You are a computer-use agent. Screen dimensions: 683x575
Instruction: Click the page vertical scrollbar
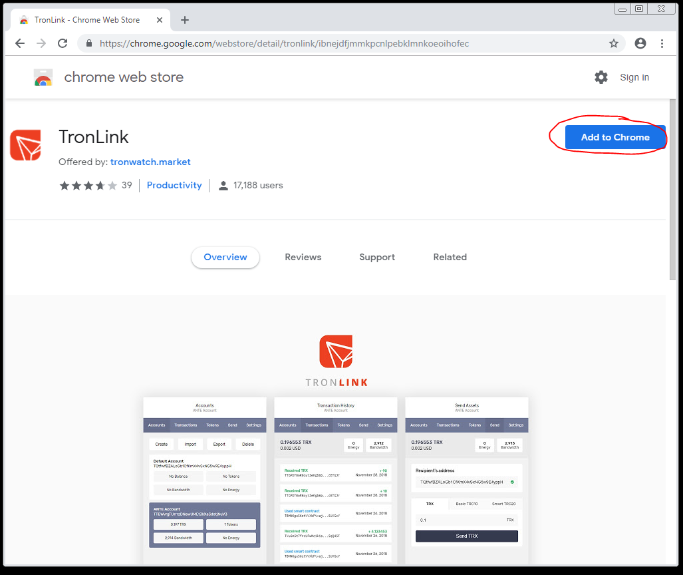tap(672, 190)
